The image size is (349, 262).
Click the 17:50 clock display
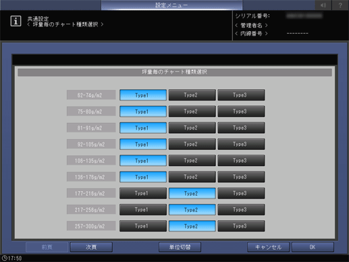pos(12,258)
